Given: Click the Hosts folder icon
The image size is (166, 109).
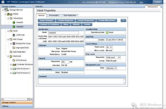Looking at the screenshot, I should [11, 31].
